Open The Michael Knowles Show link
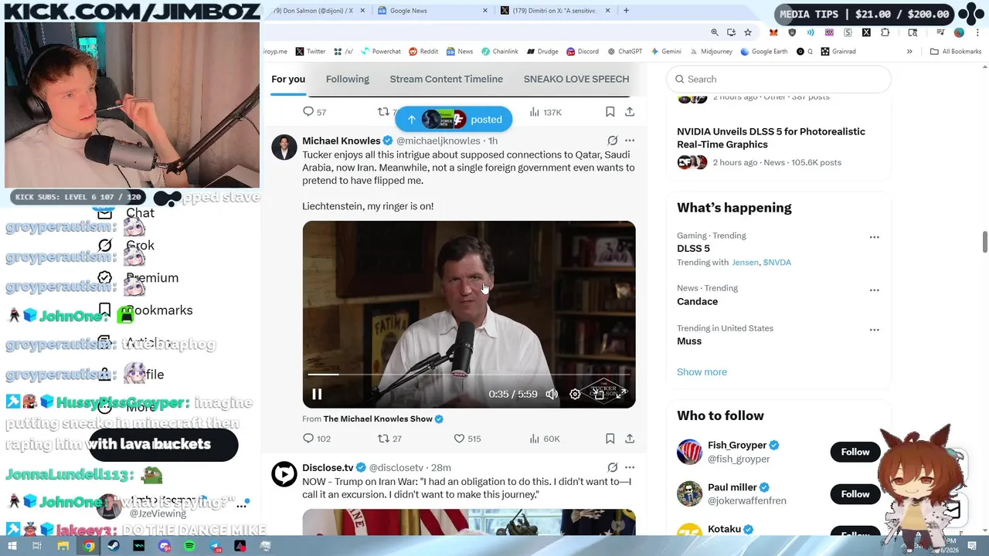Image resolution: width=989 pixels, height=556 pixels. point(378,419)
